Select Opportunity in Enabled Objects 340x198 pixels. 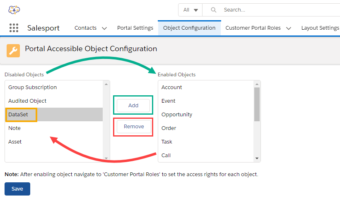pyautogui.click(x=177, y=115)
